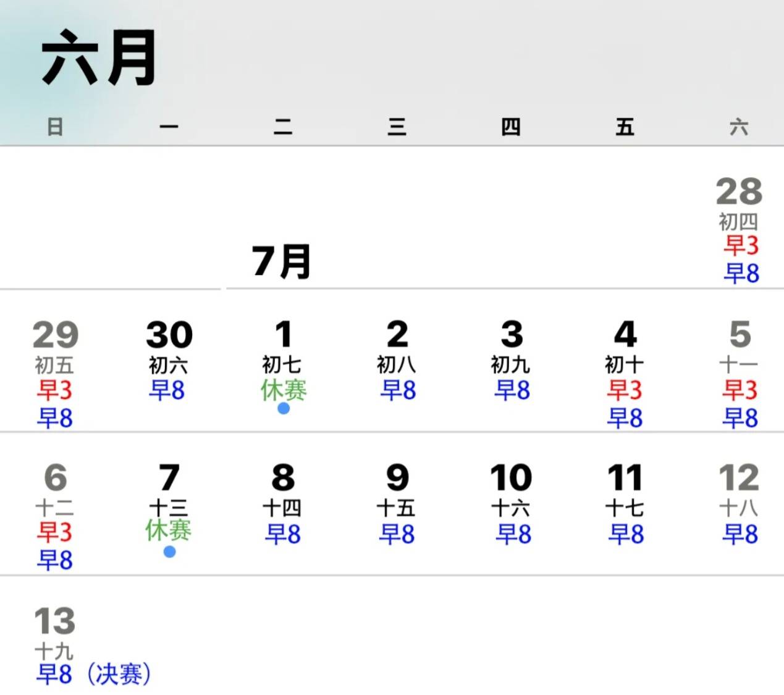This screenshot has height=695, width=784.
Task: Select date 28 with 初四 label
Action: (x=739, y=193)
